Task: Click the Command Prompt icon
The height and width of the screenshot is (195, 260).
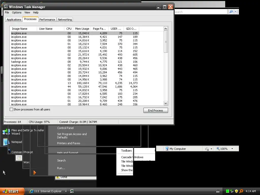Action: click(9, 151)
